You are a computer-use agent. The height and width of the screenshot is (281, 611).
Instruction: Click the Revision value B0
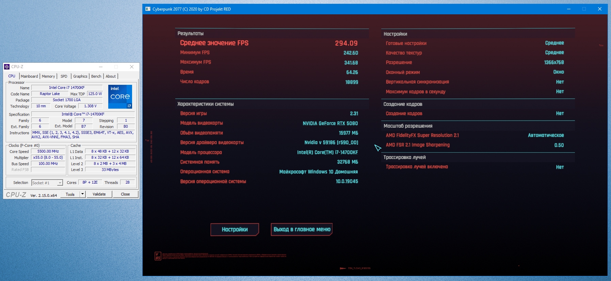pyautogui.click(x=126, y=126)
